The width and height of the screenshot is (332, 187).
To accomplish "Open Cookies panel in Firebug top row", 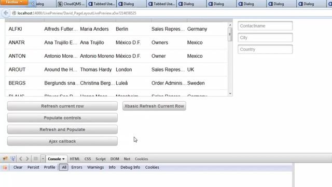I will 142,159.
